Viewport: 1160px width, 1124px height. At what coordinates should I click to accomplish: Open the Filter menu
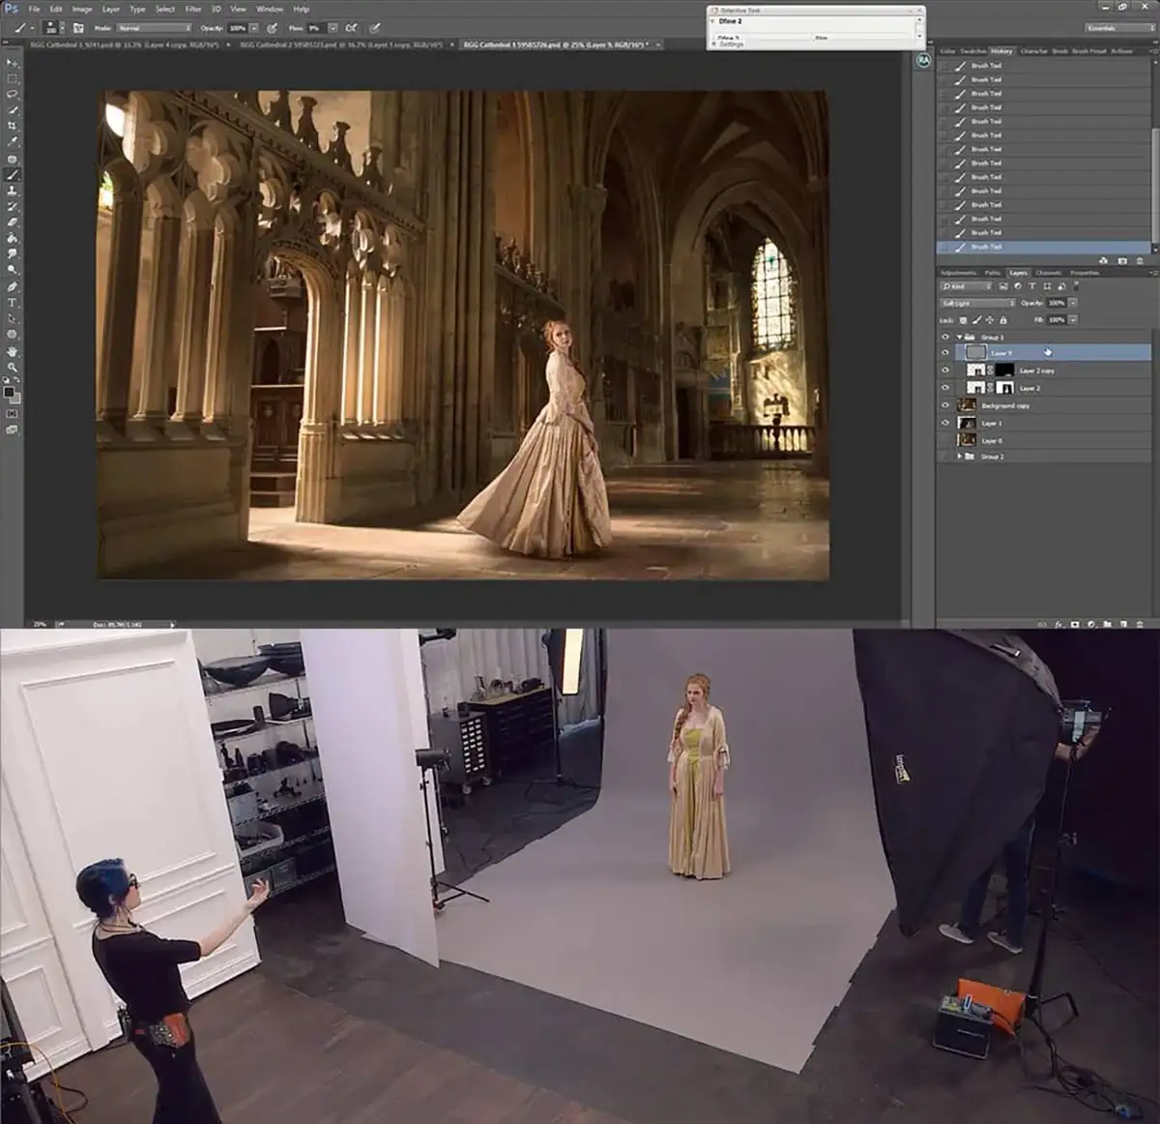[x=192, y=9]
